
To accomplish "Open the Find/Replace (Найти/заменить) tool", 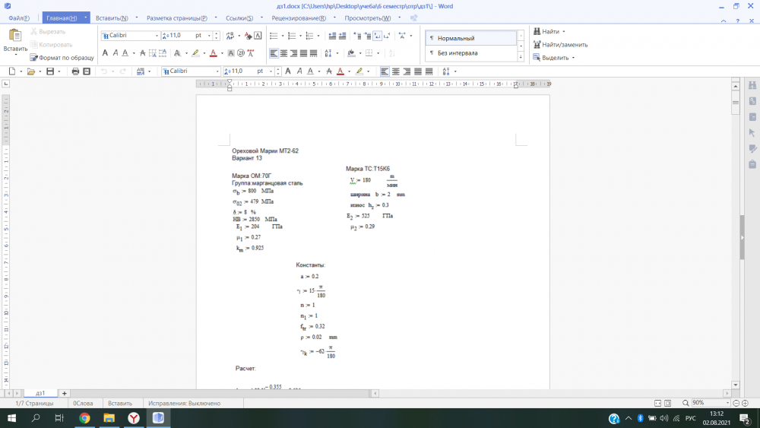I will point(559,44).
